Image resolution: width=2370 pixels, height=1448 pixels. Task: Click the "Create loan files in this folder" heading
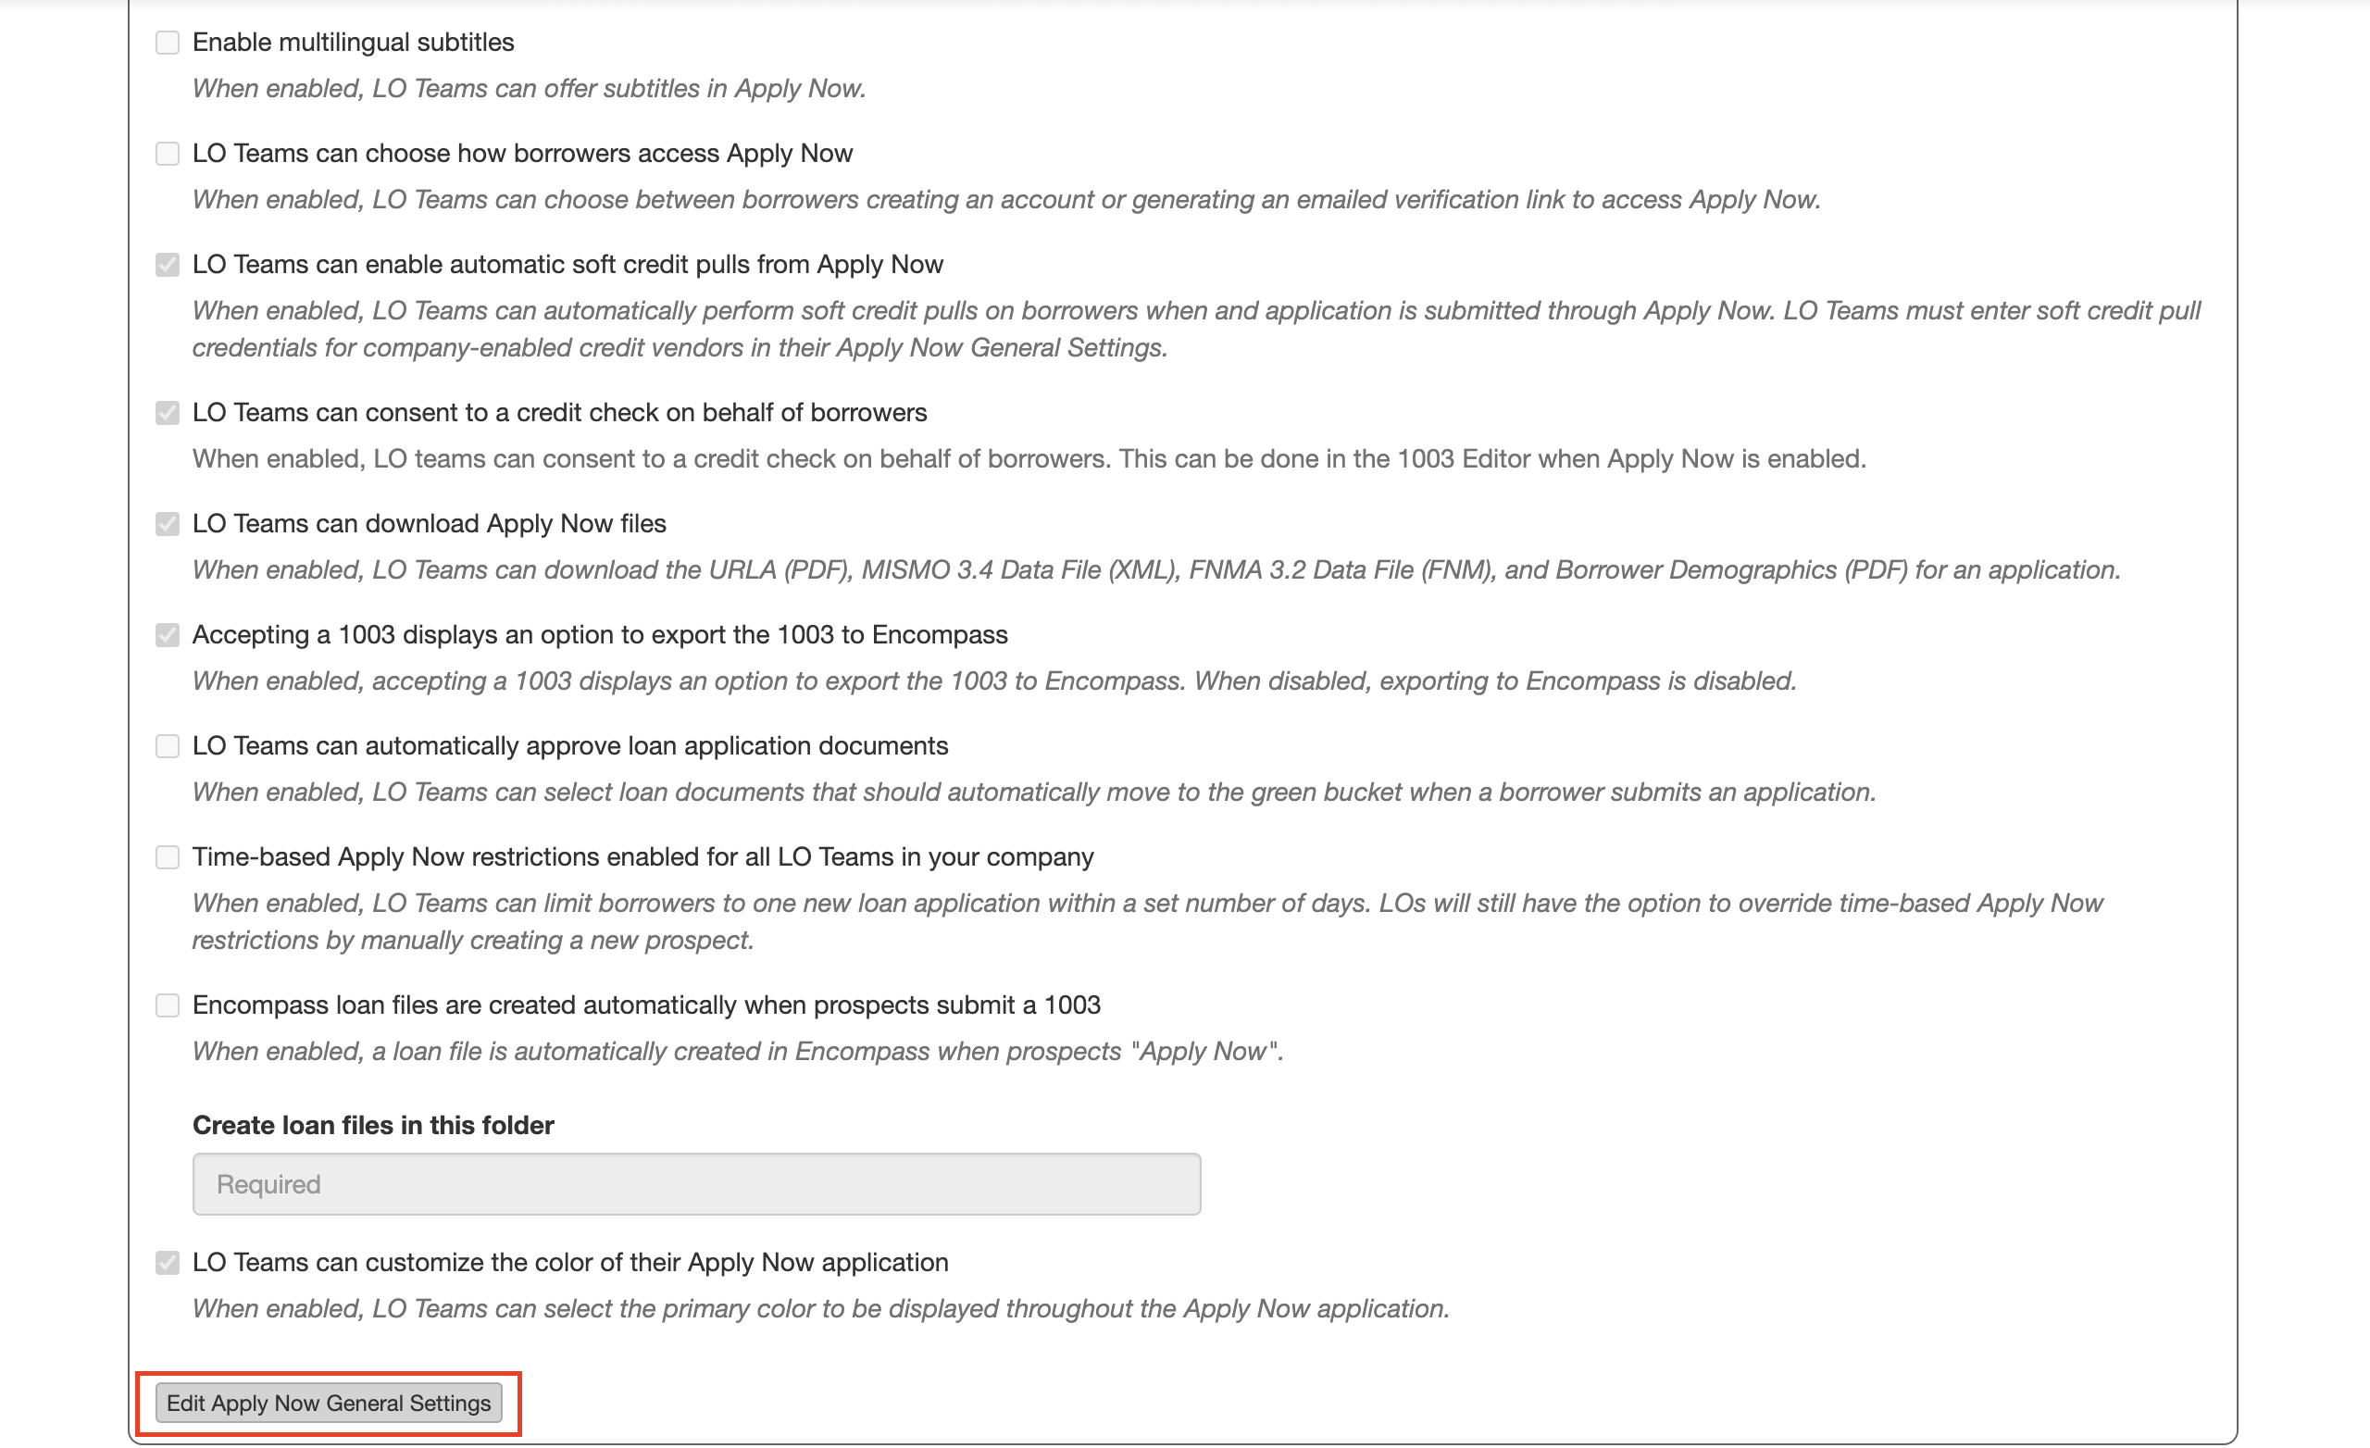pos(373,1125)
